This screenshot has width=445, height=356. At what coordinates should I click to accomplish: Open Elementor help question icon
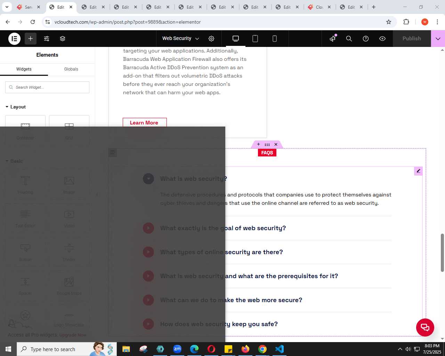click(x=366, y=39)
